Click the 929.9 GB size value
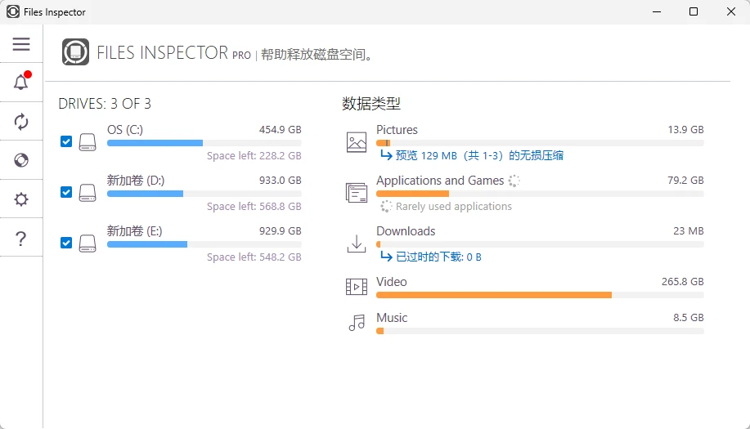750x429 pixels. tap(281, 231)
